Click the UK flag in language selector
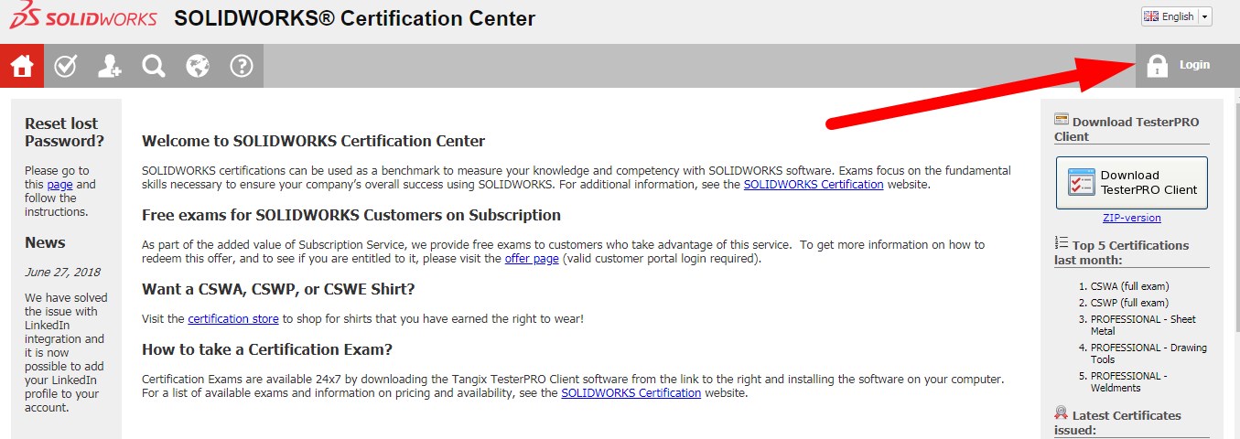The width and height of the screenshot is (1240, 439). coord(1151,16)
